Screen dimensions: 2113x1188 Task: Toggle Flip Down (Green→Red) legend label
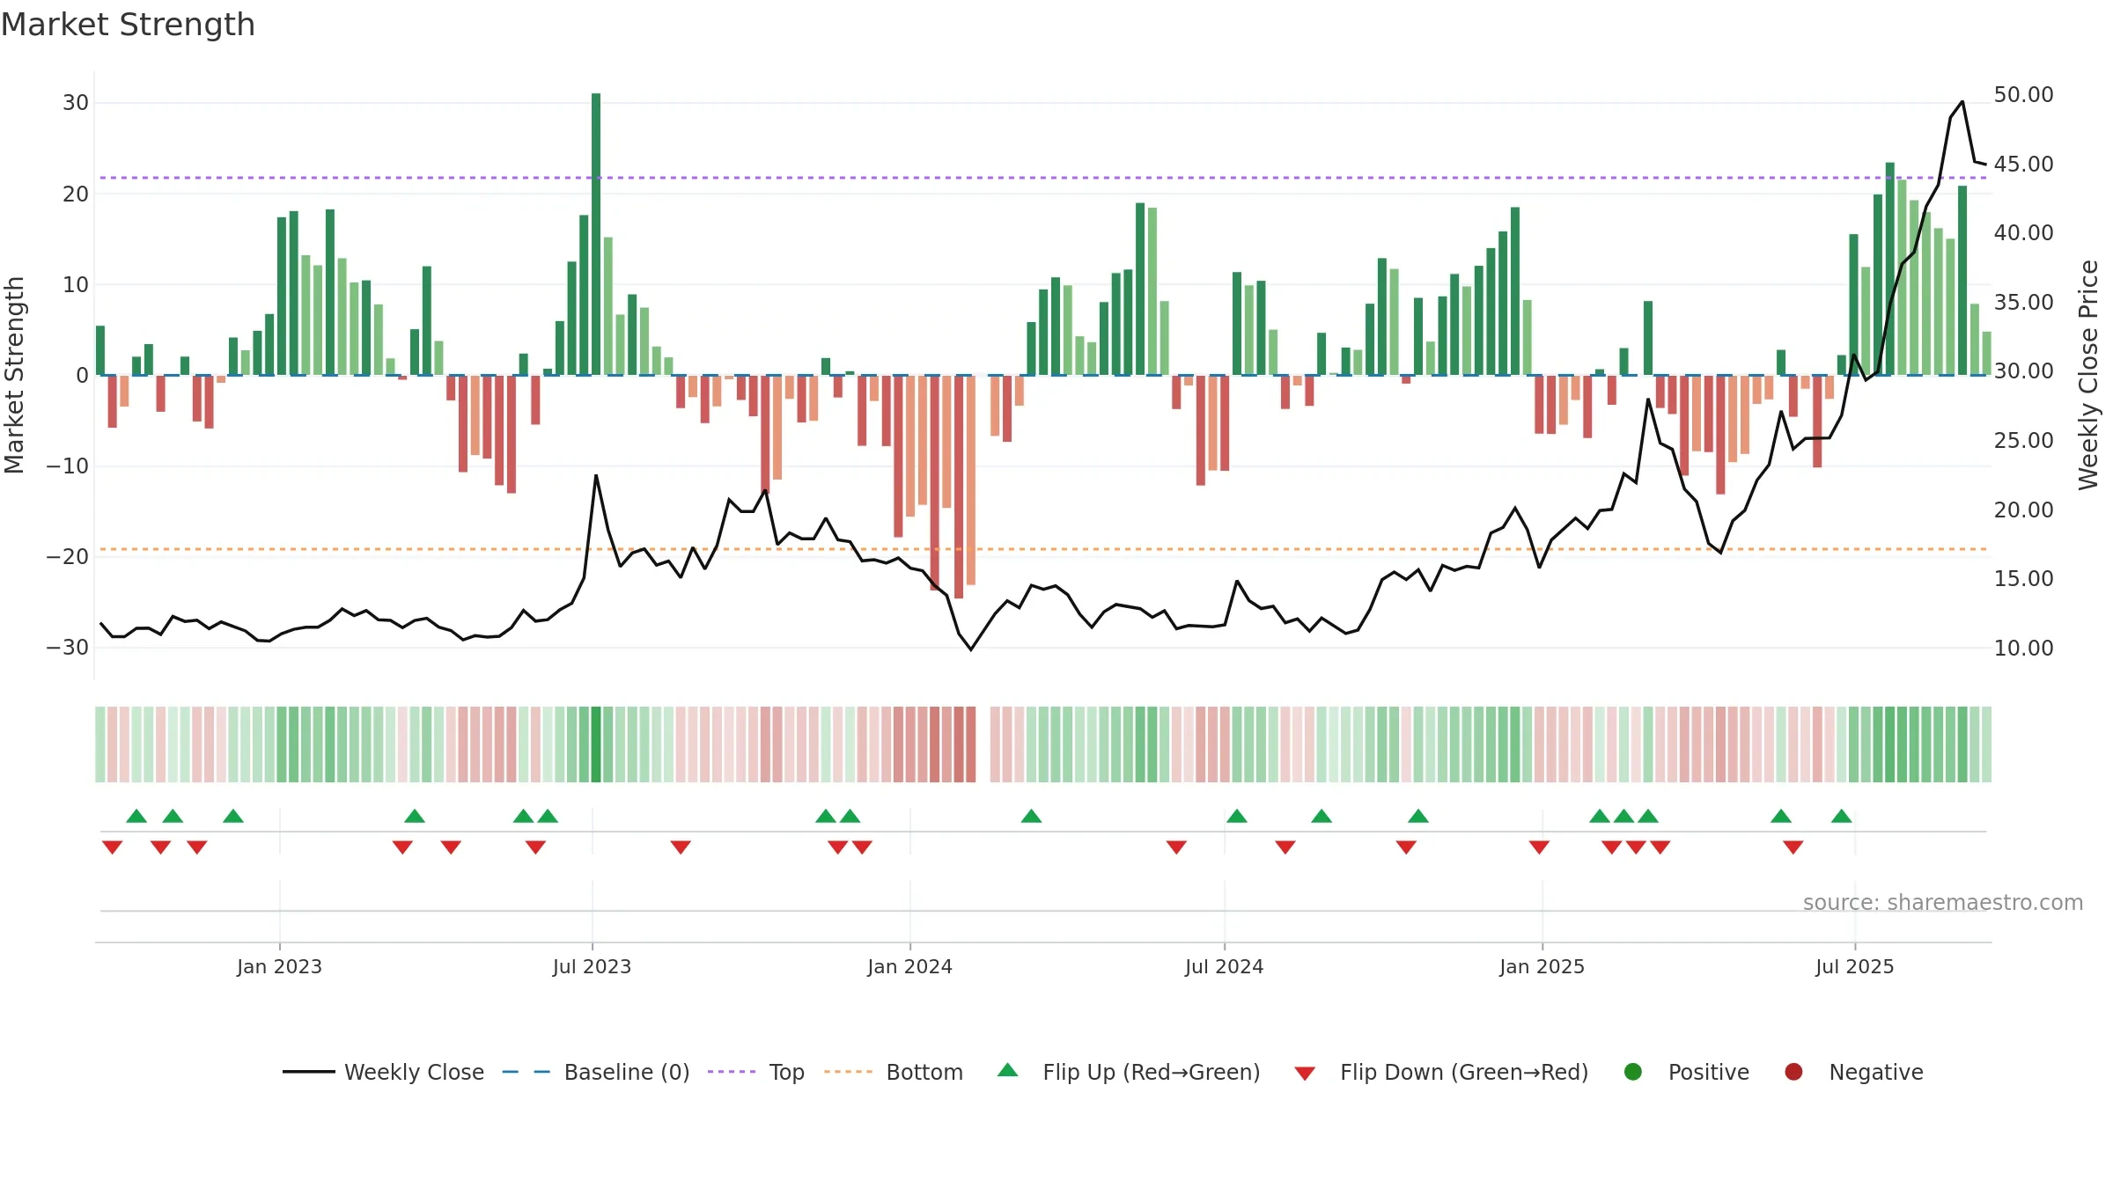pyautogui.click(x=1464, y=1072)
